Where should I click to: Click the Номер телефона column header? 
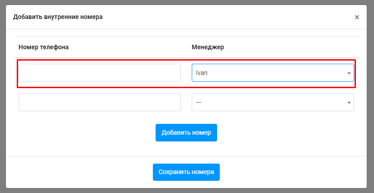(x=43, y=47)
